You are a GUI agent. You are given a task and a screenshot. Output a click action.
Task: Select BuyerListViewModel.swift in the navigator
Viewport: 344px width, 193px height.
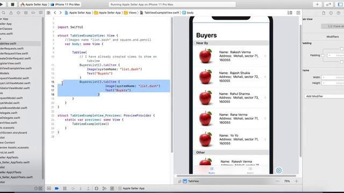point(15,83)
